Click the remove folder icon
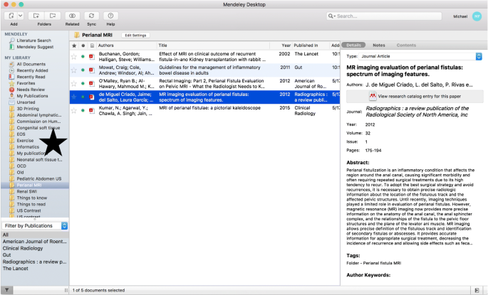Image resolution: width=488 pixels, height=295 pixels. [x=53, y=16]
